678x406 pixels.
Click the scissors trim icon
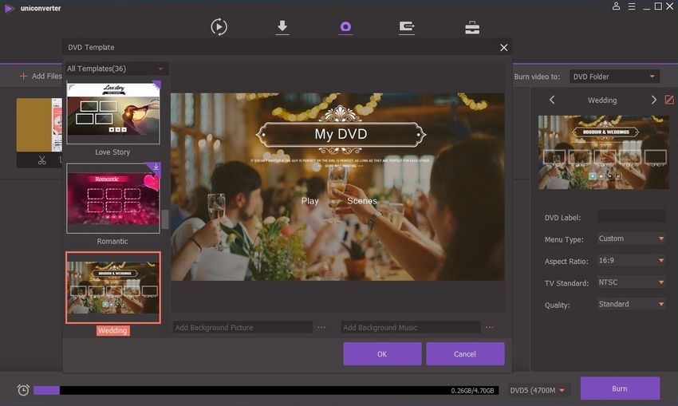pyautogui.click(x=41, y=160)
